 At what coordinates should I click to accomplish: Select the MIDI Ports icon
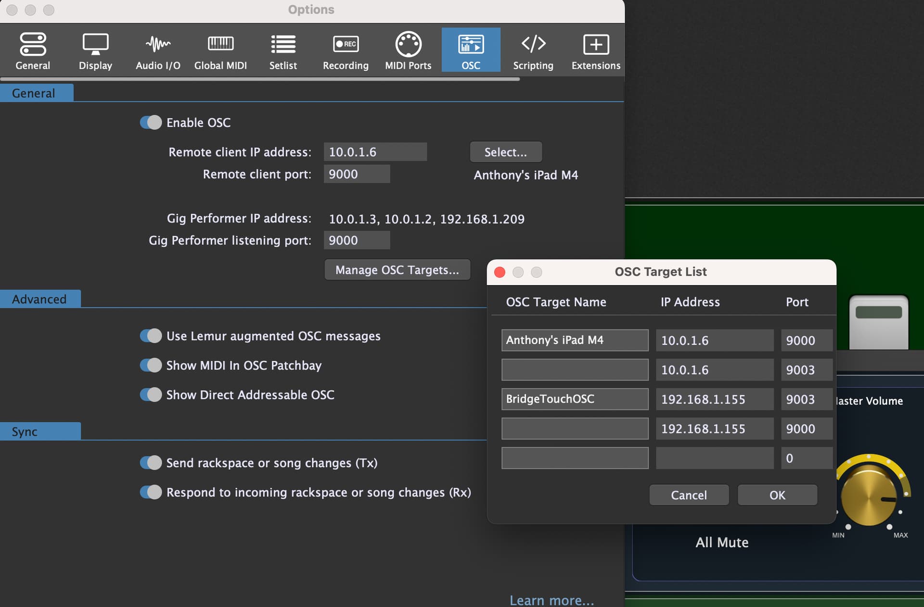coord(408,50)
